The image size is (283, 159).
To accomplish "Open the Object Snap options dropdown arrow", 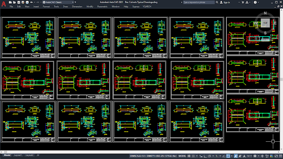I will 232,156.
